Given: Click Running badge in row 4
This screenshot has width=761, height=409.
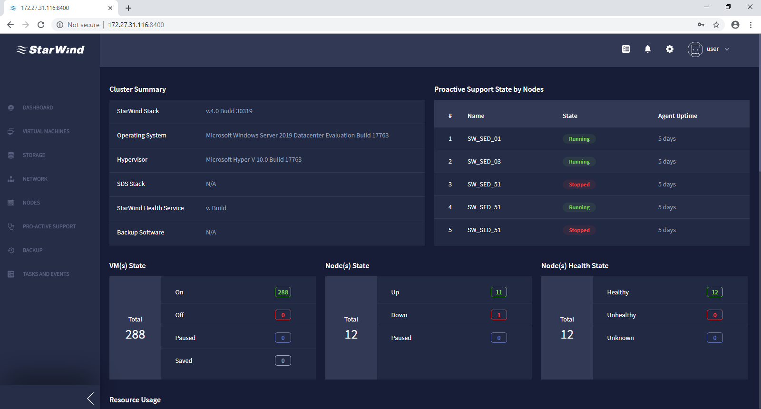Looking at the screenshot, I should [x=579, y=207].
